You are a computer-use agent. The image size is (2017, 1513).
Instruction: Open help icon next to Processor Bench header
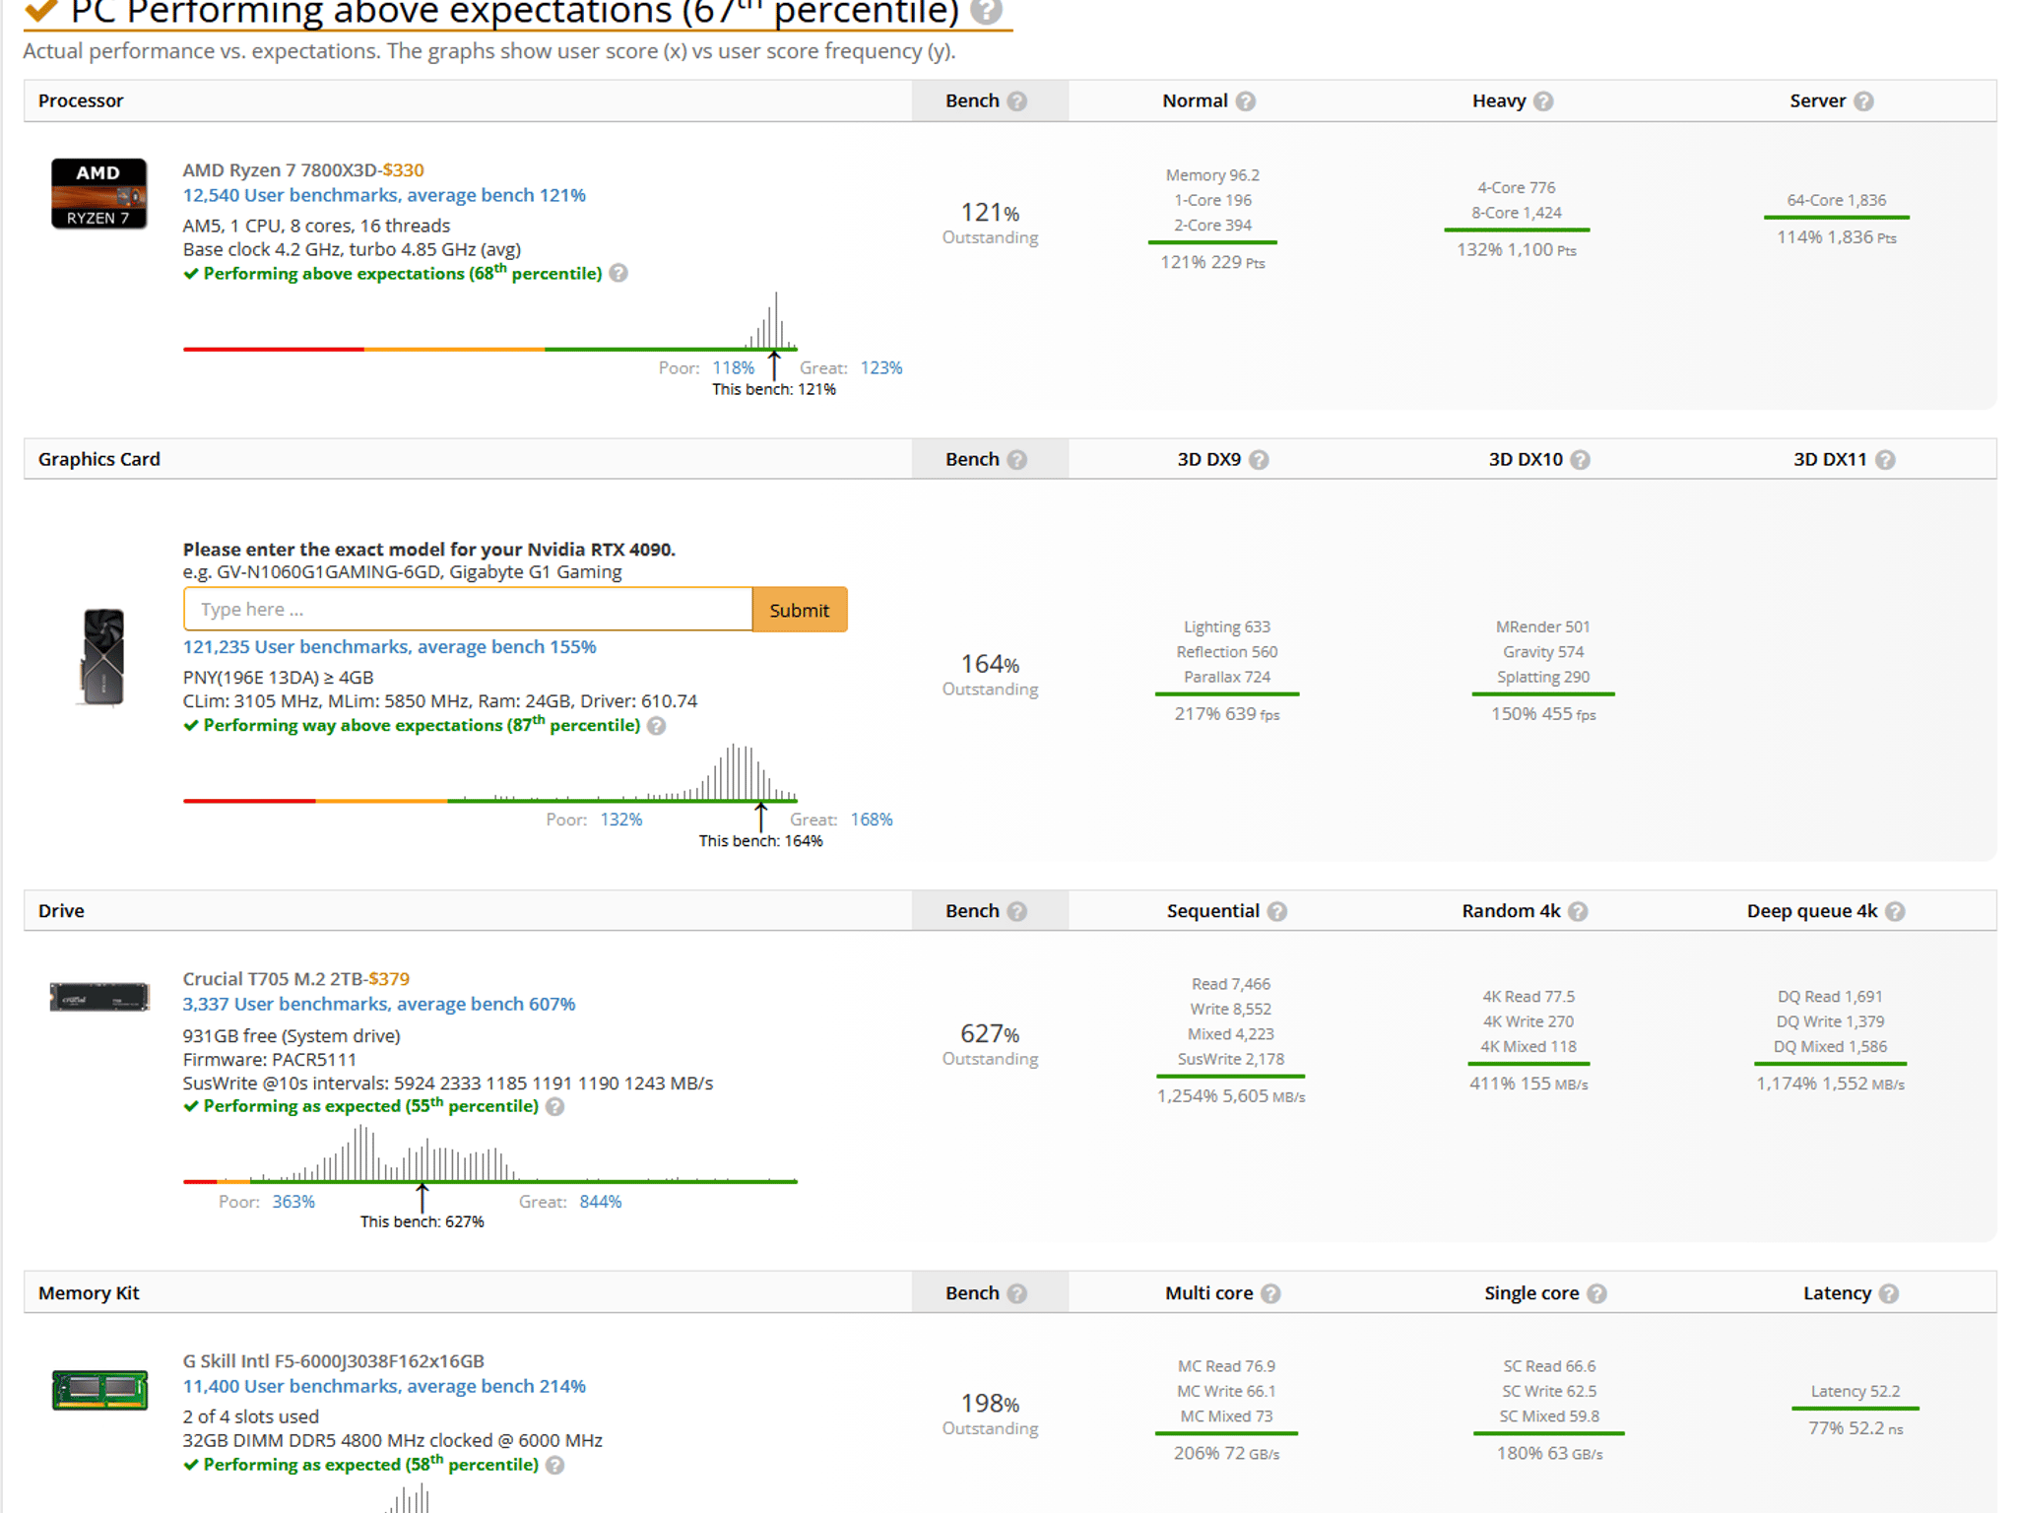1017,101
